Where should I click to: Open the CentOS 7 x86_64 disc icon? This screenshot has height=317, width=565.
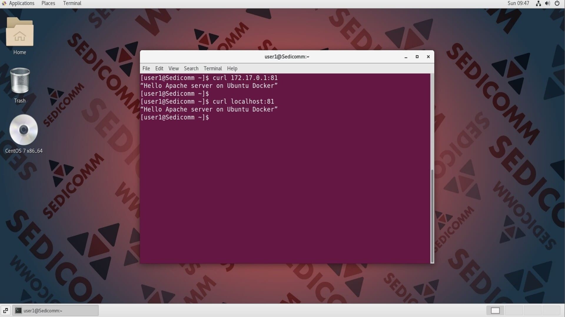click(24, 130)
